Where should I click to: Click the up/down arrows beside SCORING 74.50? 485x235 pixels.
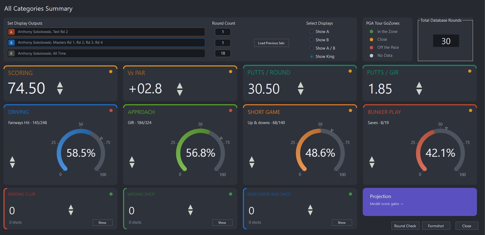(60, 88)
